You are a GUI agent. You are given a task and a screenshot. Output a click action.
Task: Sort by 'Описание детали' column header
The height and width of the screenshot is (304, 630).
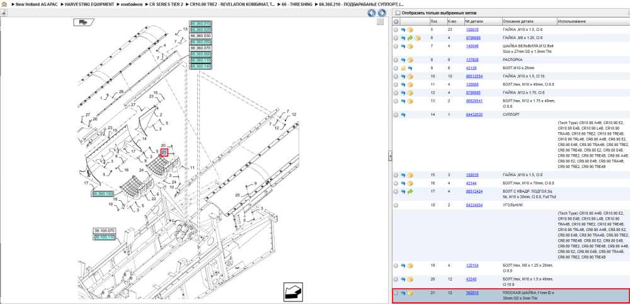point(518,21)
